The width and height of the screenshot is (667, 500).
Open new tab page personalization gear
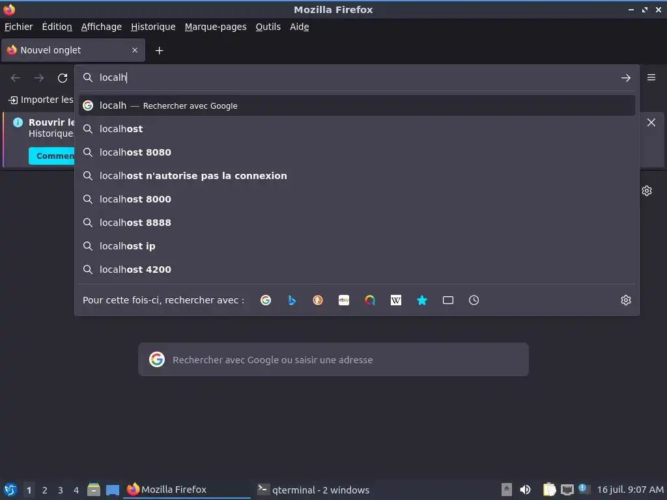pyautogui.click(x=647, y=191)
